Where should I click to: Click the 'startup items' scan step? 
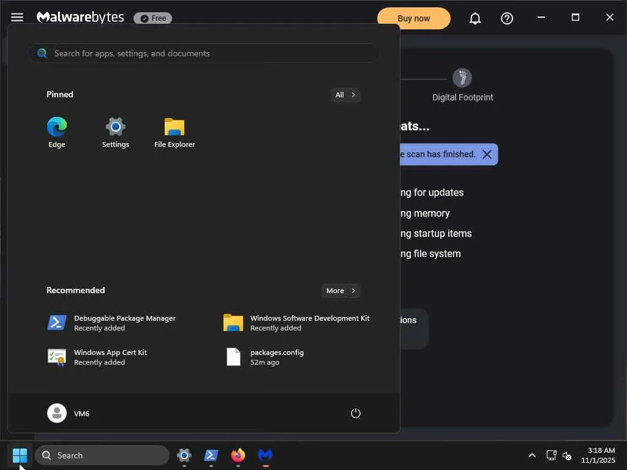coord(436,233)
